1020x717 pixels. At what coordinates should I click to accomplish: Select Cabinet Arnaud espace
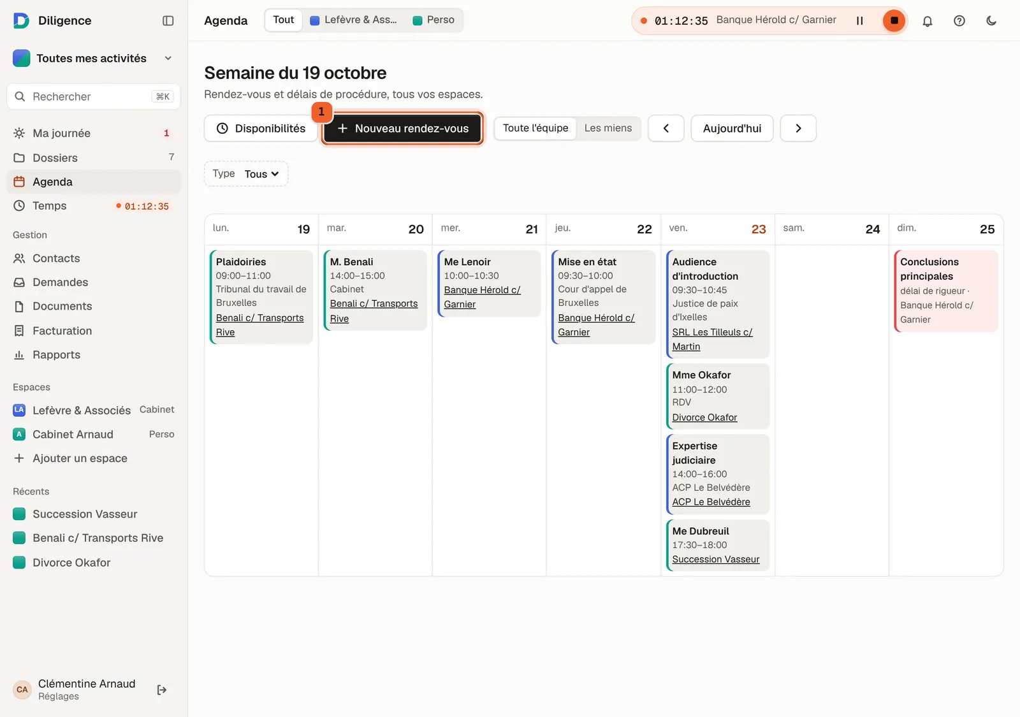[94, 434]
